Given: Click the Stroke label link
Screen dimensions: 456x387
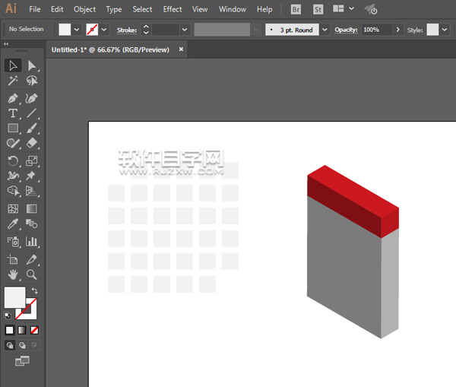Looking at the screenshot, I should (x=125, y=29).
